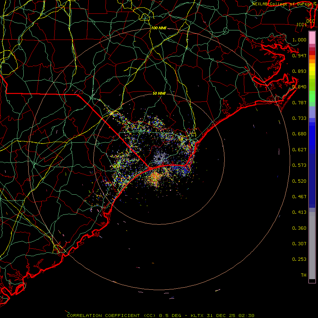Click the 0.520 scale value
Viewport: 318px width, 318px height.
tap(299, 181)
